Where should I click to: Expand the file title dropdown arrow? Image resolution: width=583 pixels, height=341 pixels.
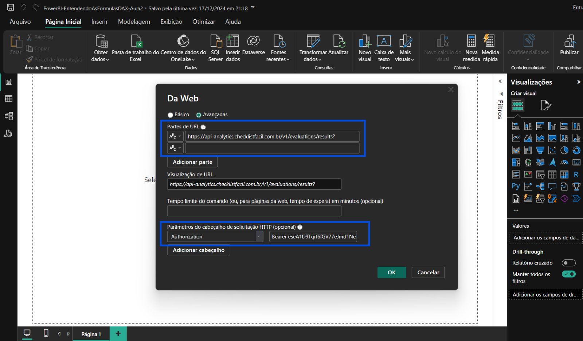point(253,8)
